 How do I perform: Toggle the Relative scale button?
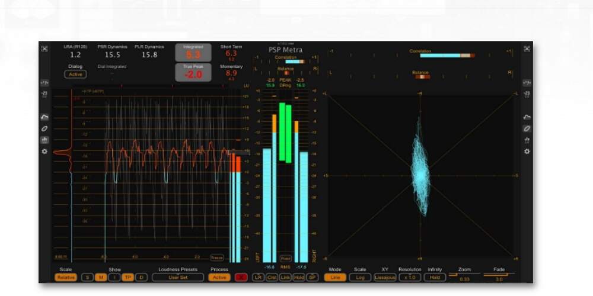66,278
